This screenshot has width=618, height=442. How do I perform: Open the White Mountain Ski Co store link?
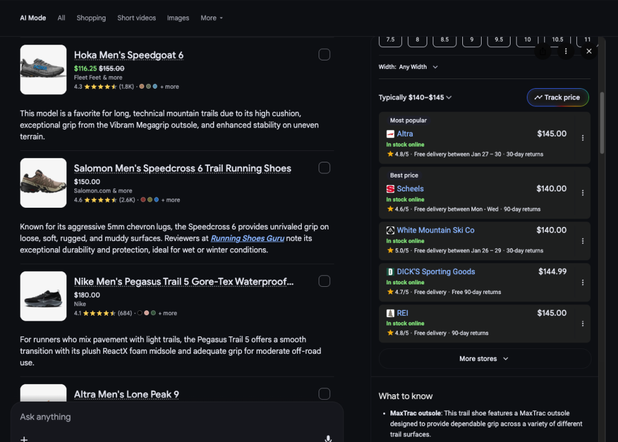click(436, 230)
